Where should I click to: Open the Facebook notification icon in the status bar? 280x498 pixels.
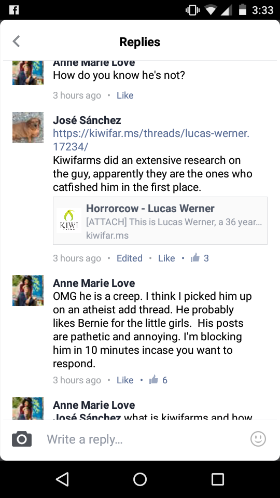click(13, 10)
